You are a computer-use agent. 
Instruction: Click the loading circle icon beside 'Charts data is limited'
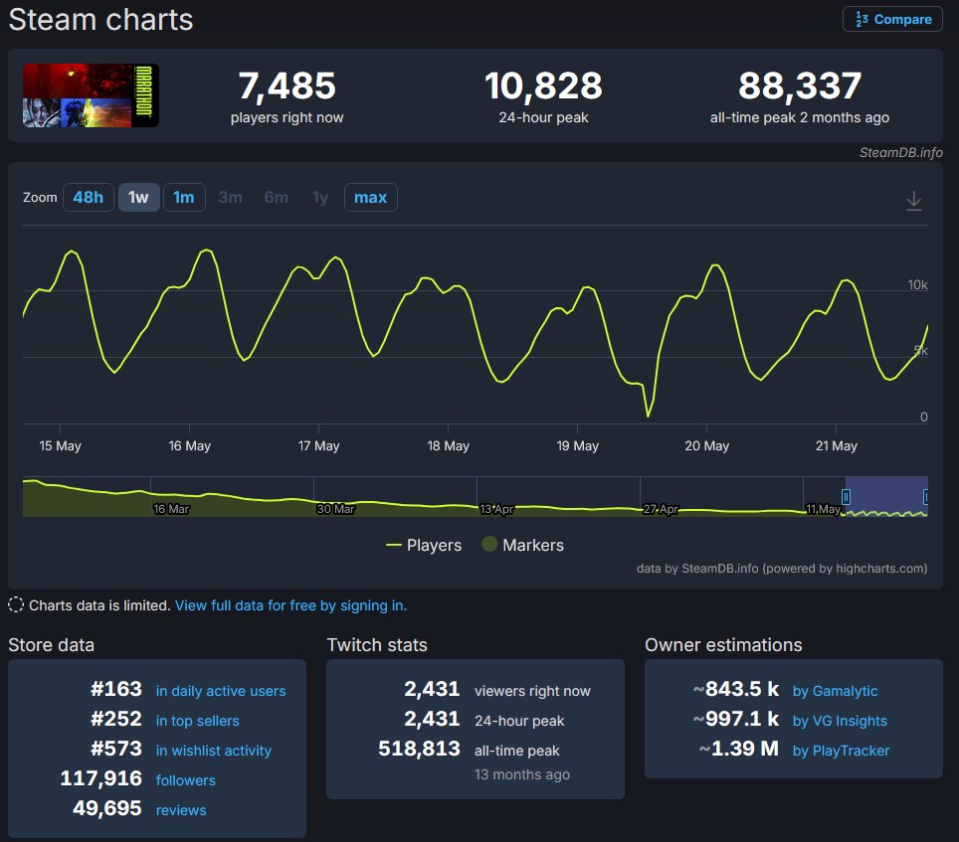(x=16, y=605)
